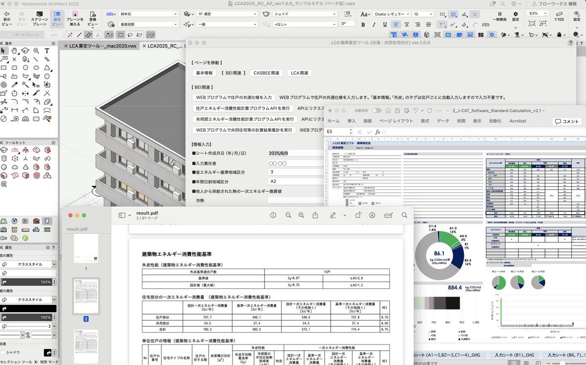This screenshot has width=586, height=365.
Task: Select the Pan hand tool
Action: click(x=15, y=51)
